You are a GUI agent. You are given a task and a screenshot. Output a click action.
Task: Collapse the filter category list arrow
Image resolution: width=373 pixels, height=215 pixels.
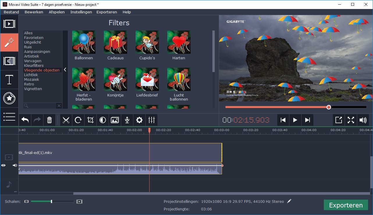point(65,70)
